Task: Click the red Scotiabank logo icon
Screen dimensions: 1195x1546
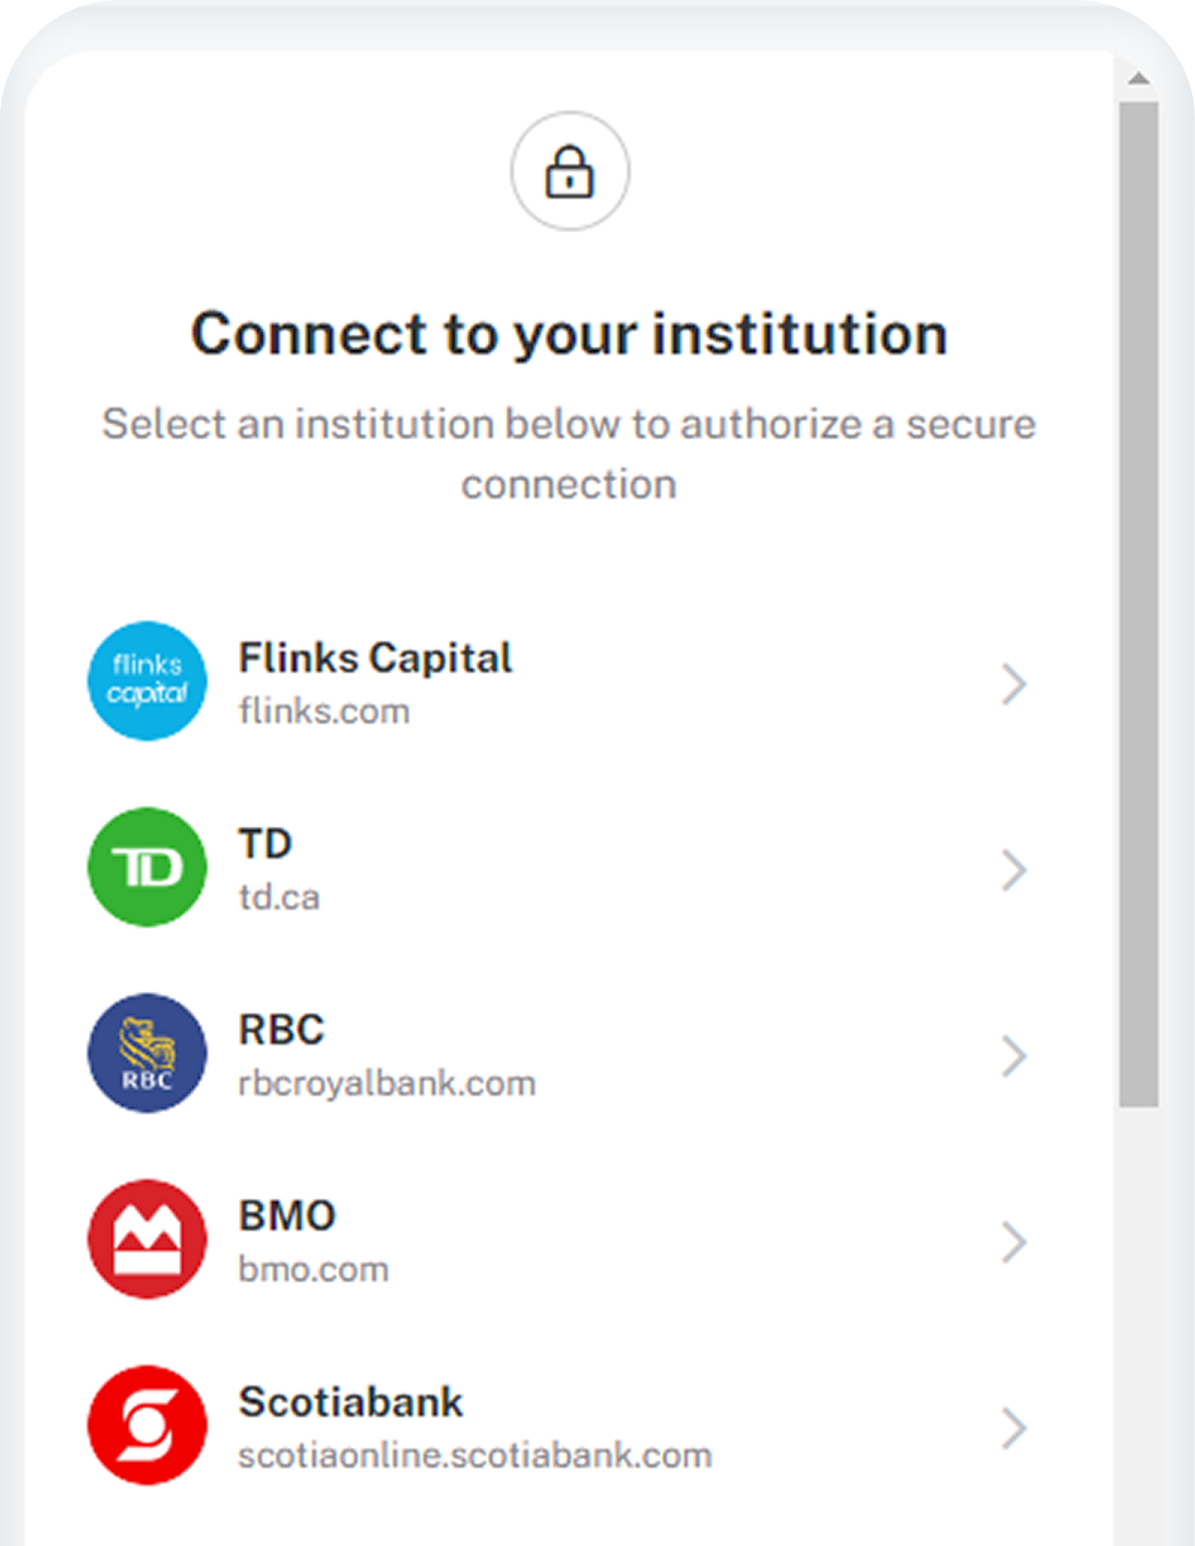Action: [x=147, y=1425]
